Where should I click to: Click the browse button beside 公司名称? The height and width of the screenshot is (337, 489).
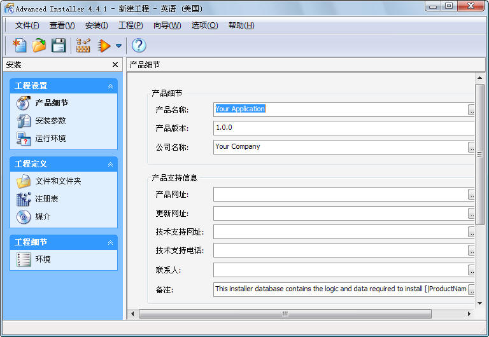point(471,147)
